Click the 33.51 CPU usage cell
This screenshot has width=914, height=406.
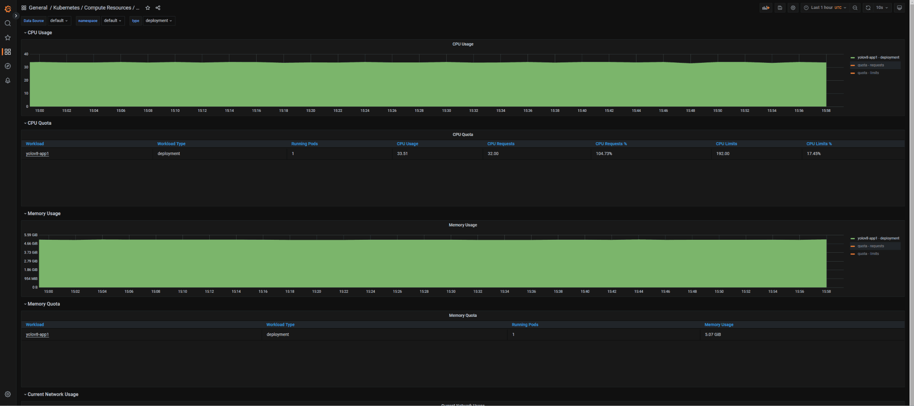coord(437,154)
